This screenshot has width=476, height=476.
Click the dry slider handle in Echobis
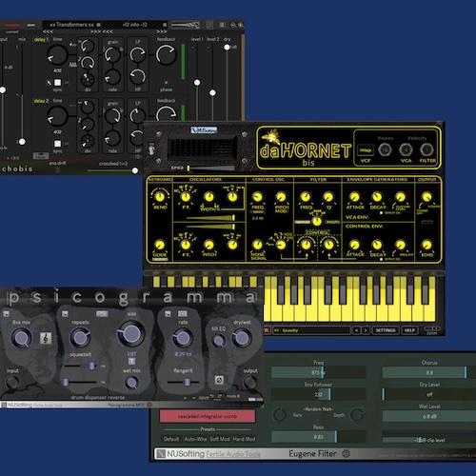coord(227,48)
